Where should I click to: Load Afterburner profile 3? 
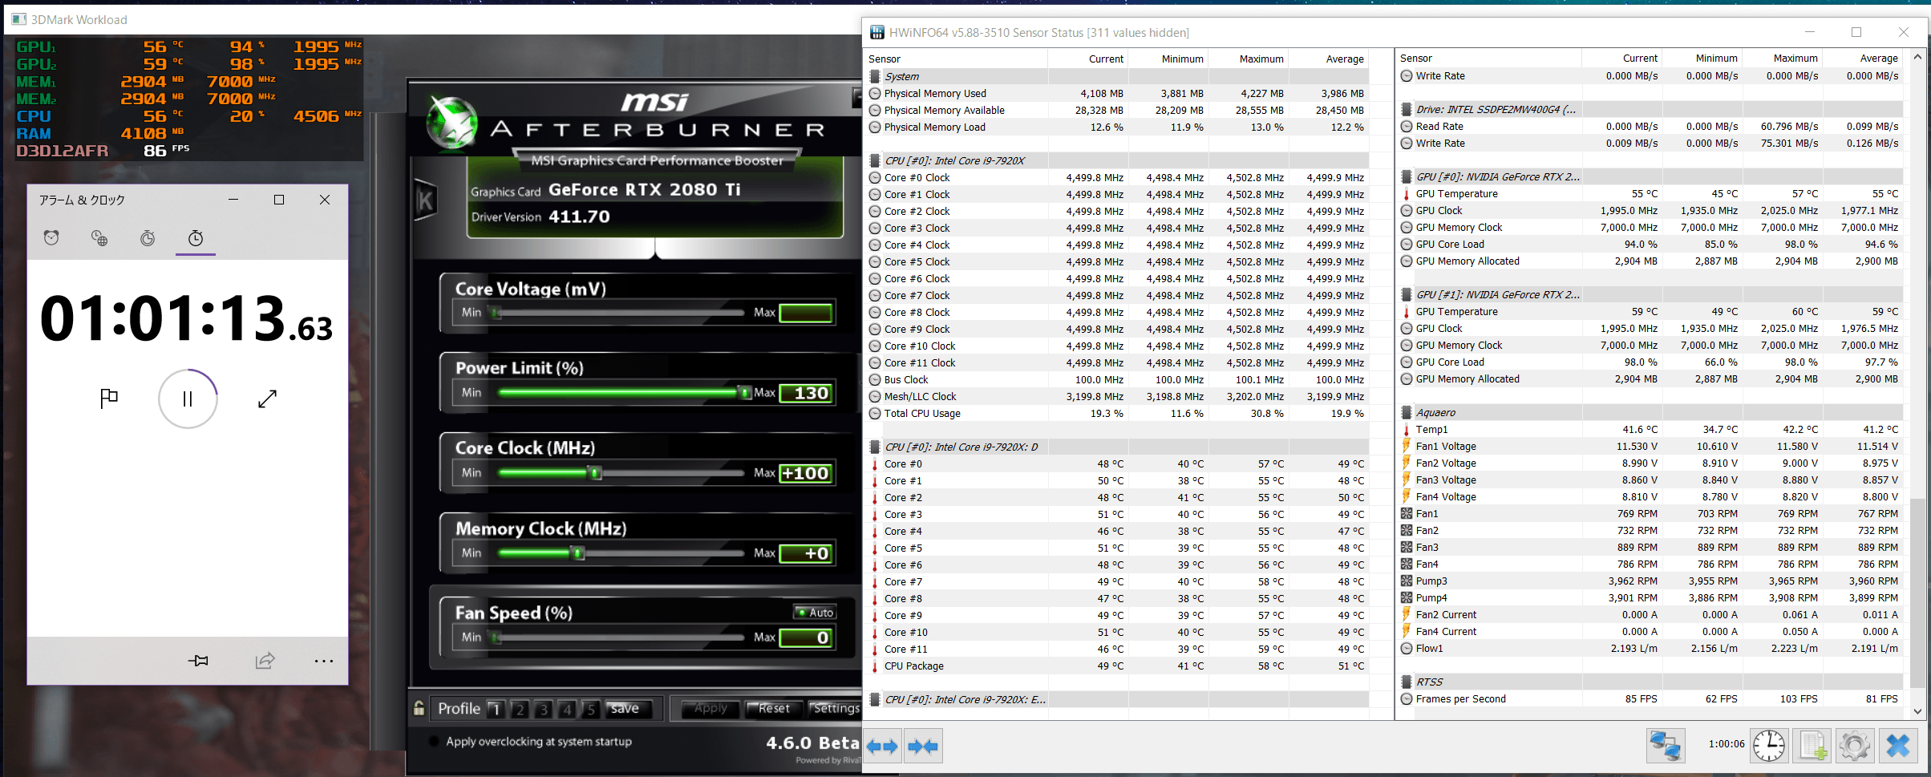[x=543, y=709]
